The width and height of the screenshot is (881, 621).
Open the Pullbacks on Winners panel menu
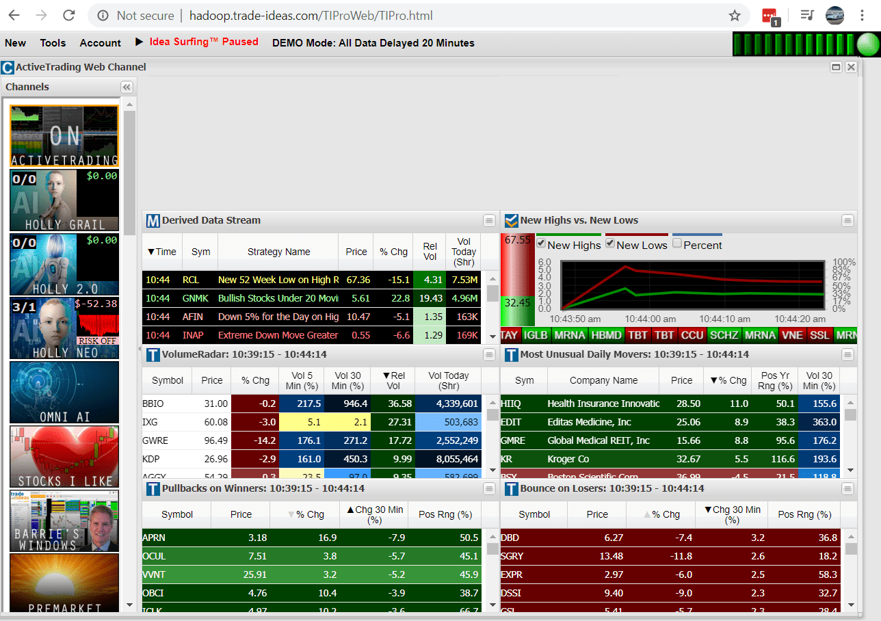(x=488, y=488)
